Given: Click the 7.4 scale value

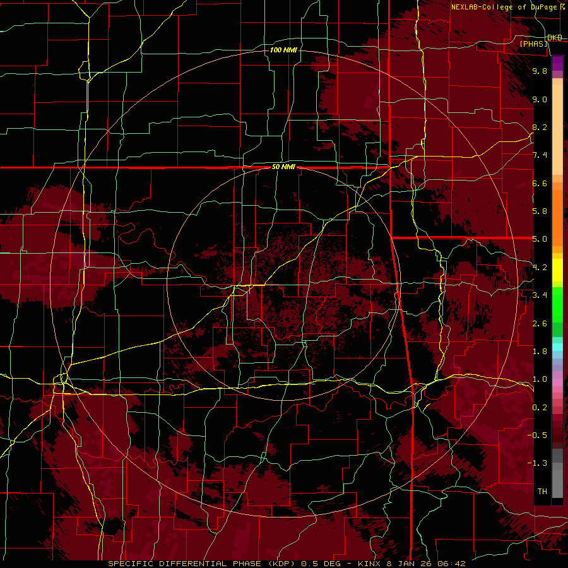Looking at the screenshot, I should pyautogui.click(x=540, y=155).
